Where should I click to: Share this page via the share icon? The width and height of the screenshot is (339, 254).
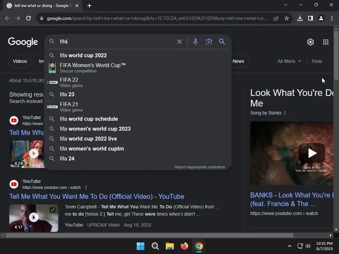pos(276,19)
